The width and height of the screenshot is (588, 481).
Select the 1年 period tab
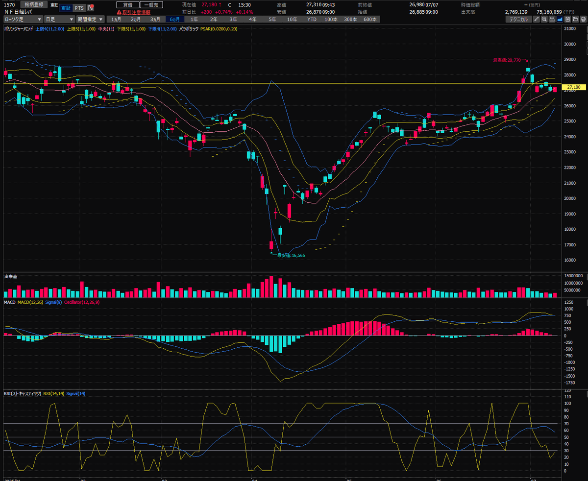(195, 19)
